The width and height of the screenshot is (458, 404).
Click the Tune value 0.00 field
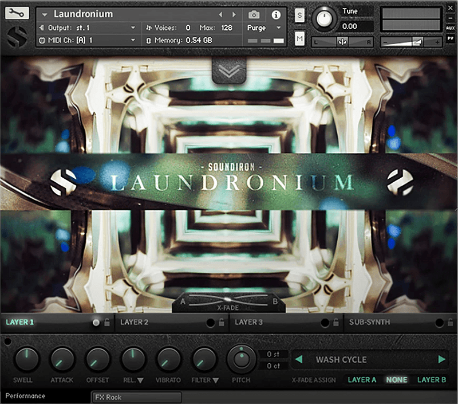click(357, 26)
